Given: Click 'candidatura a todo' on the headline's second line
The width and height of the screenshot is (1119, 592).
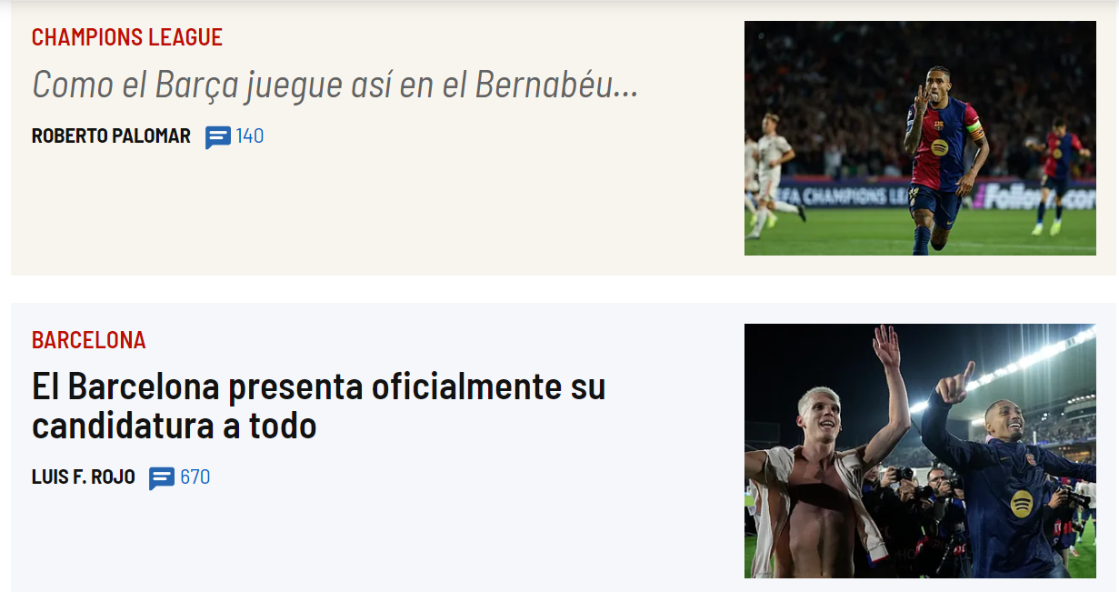Looking at the screenshot, I should (175, 425).
